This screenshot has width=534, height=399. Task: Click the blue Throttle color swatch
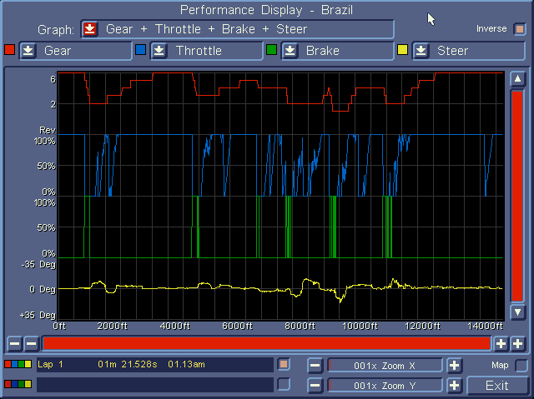coord(141,50)
